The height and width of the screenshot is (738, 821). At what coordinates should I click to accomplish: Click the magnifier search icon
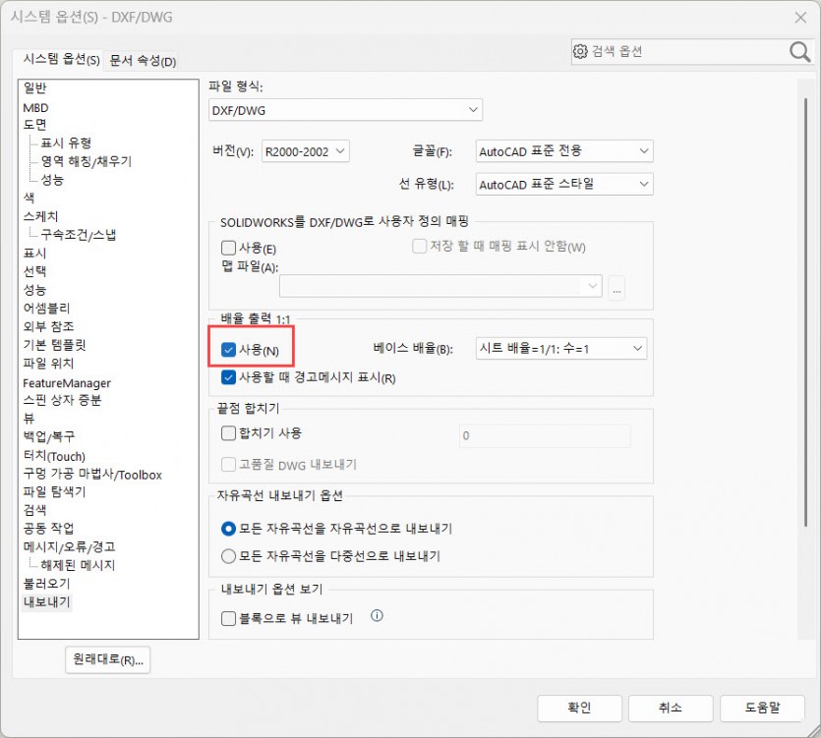click(799, 52)
